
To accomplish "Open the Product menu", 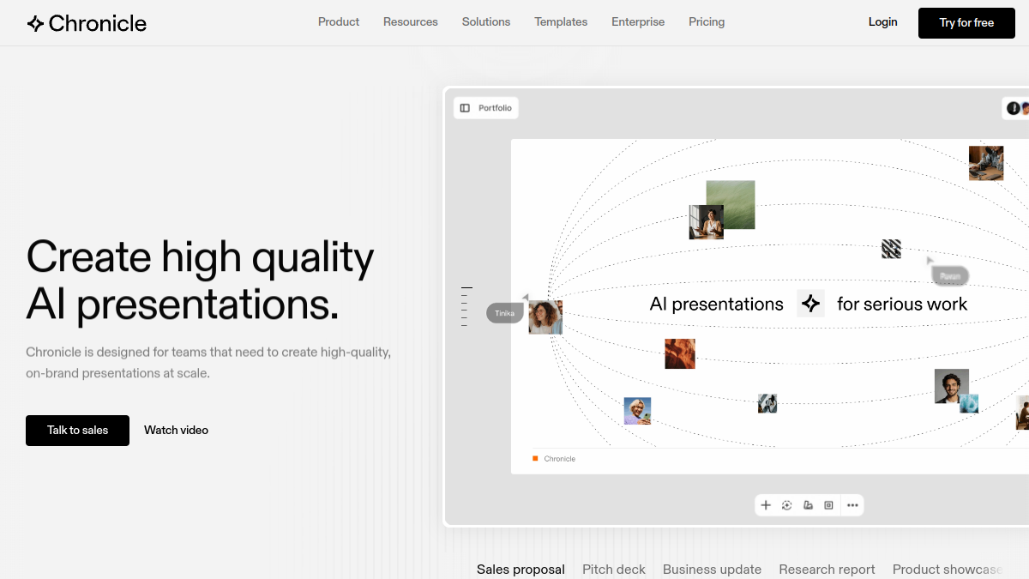I will pyautogui.click(x=339, y=22).
